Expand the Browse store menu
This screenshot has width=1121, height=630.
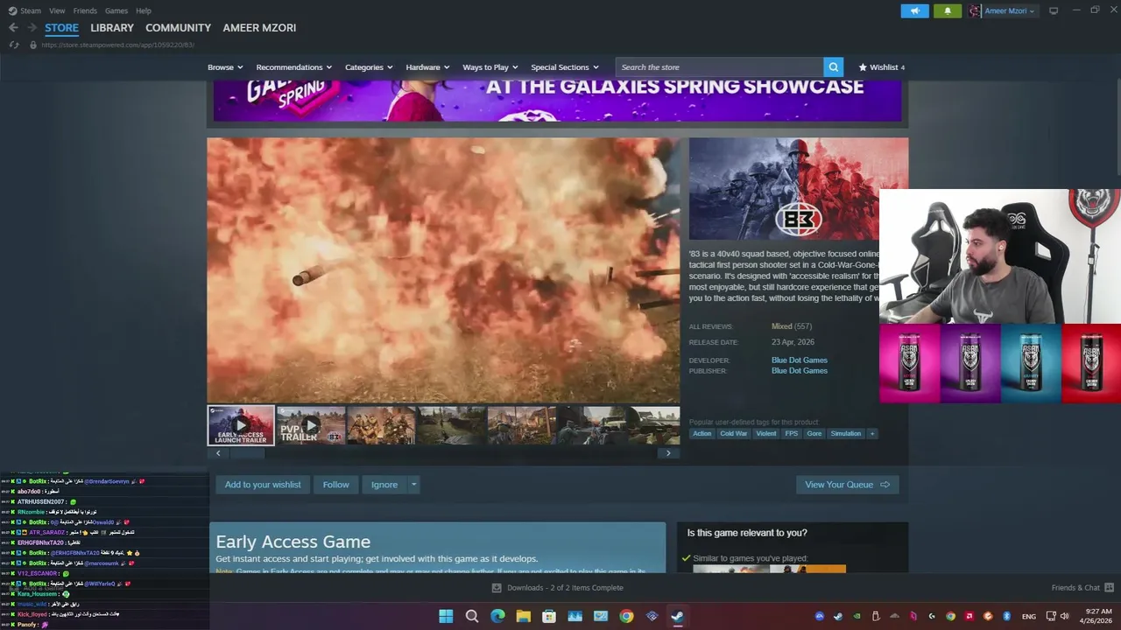pos(225,66)
